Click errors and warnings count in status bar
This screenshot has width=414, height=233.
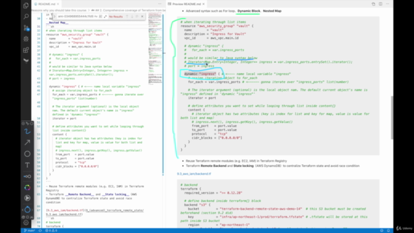(x=51, y=230)
